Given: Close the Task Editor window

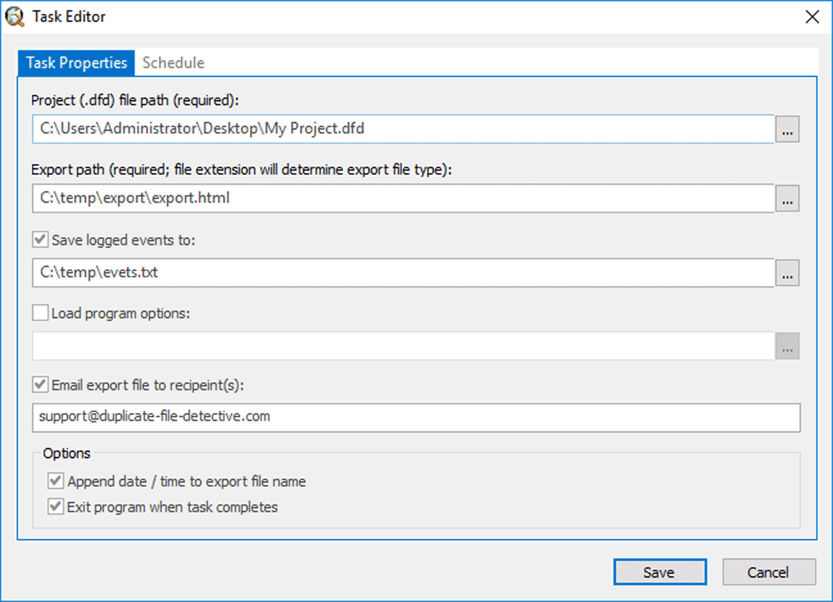Looking at the screenshot, I should click(x=812, y=17).
